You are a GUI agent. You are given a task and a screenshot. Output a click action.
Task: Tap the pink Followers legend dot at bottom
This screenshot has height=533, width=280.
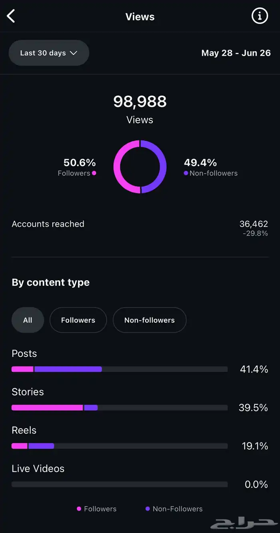(x=79, y=509)
